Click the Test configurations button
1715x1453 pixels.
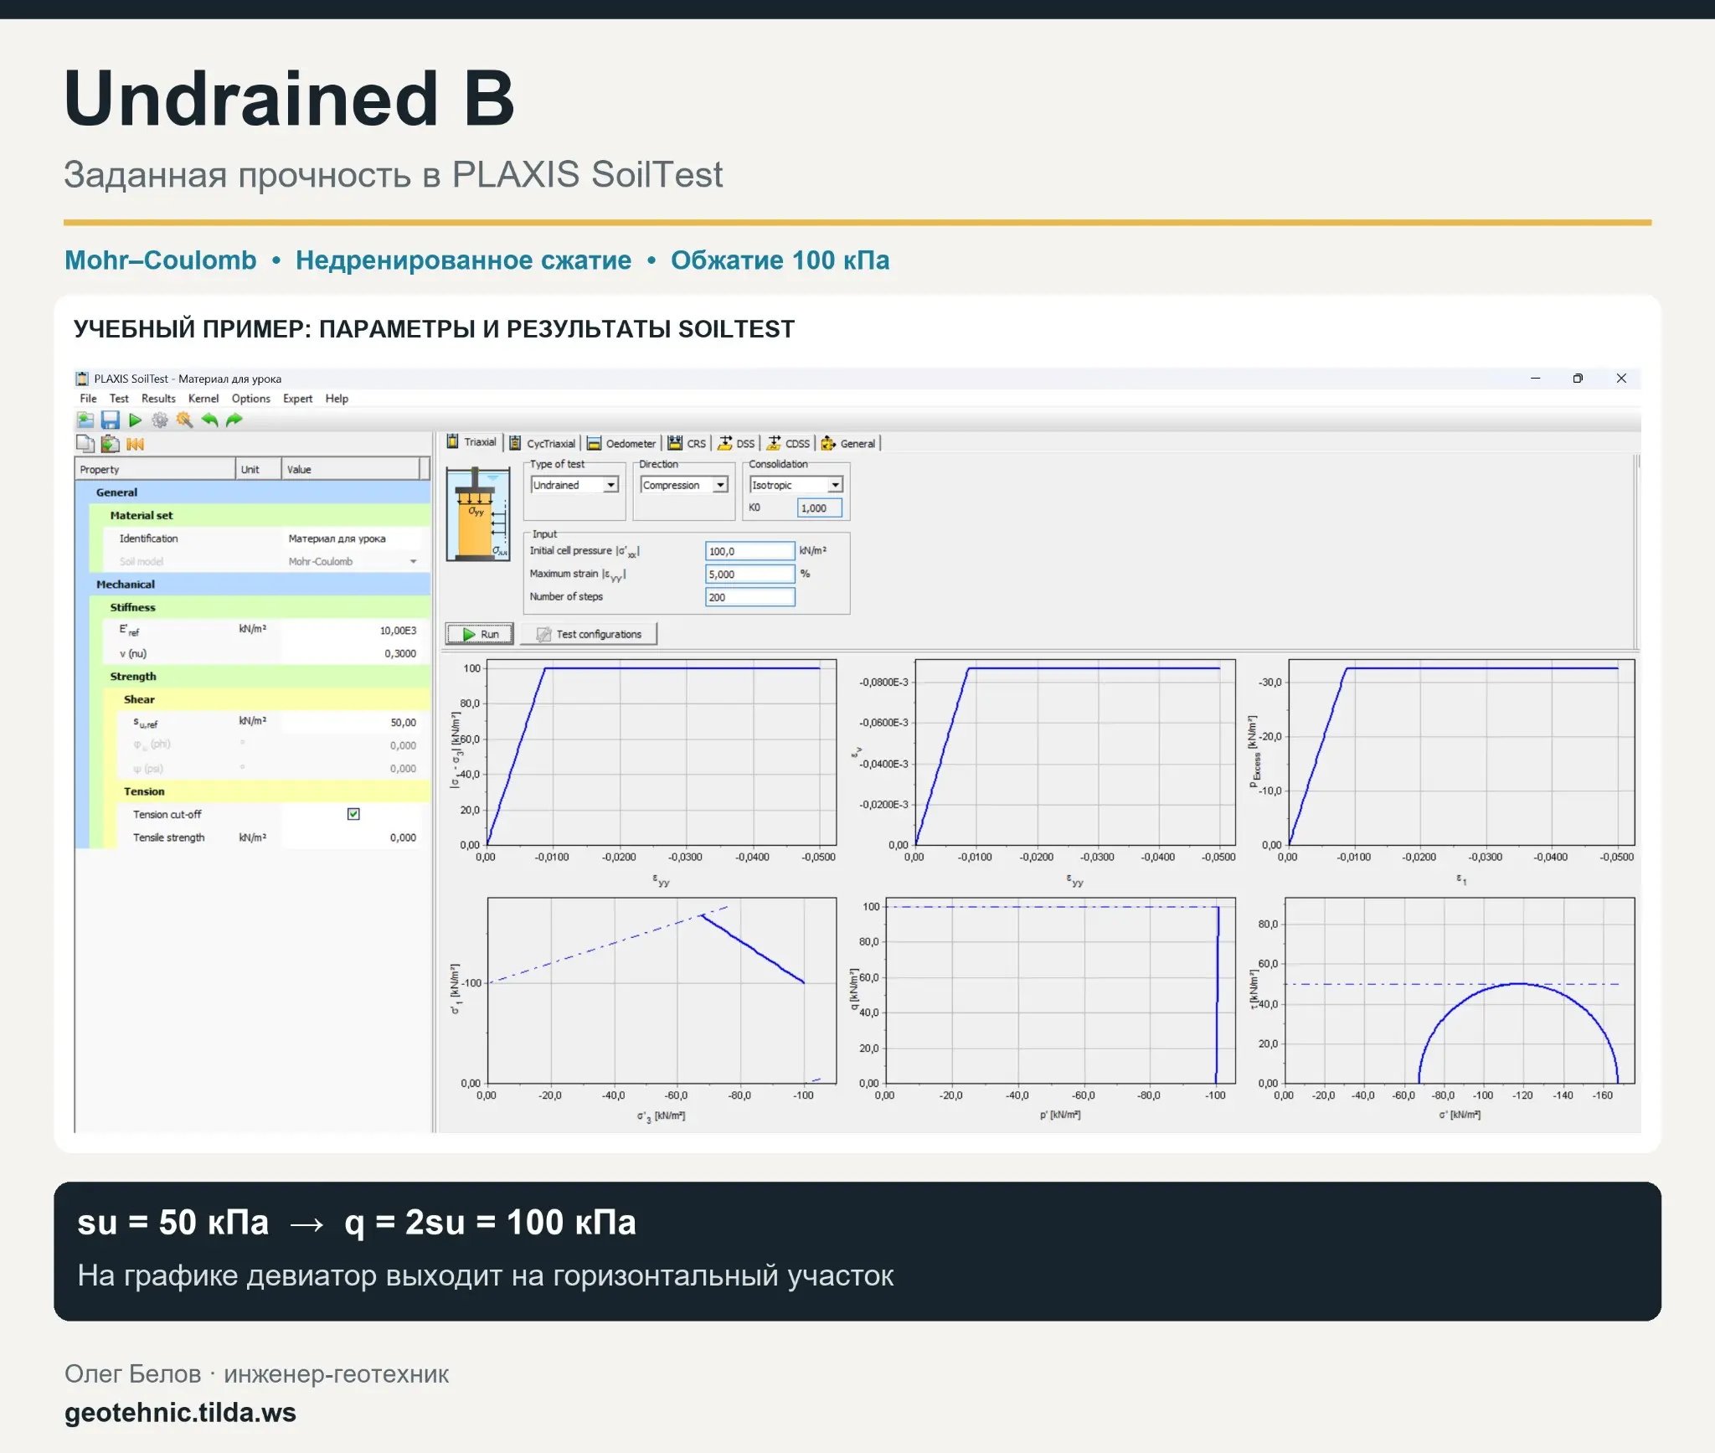click(589, 634)
